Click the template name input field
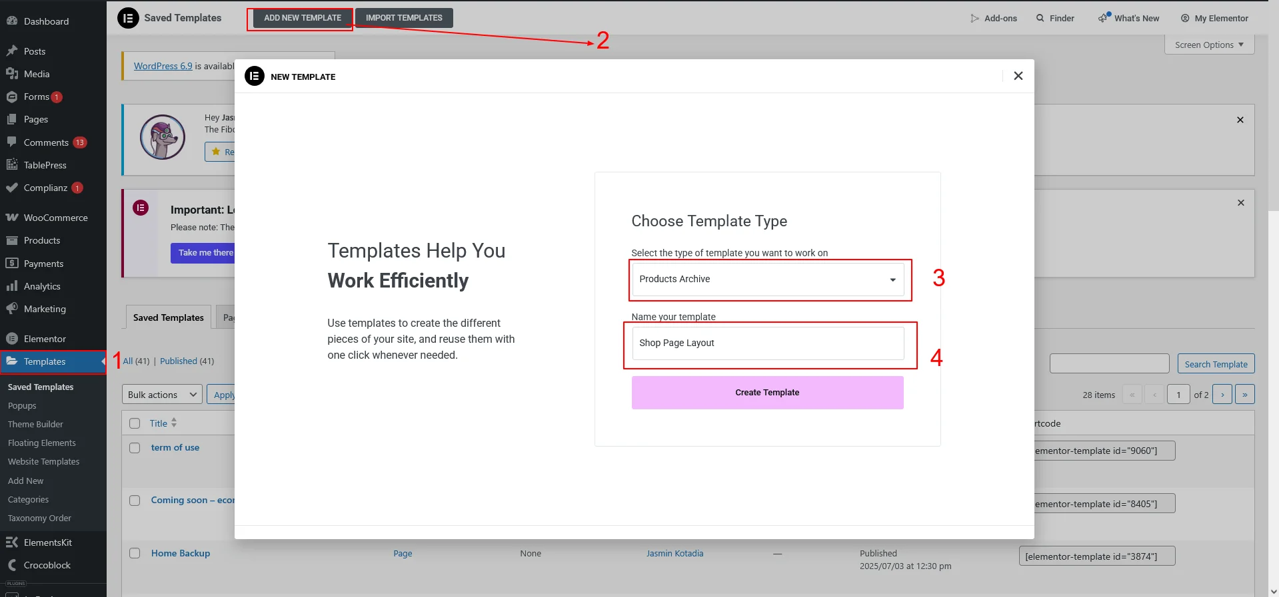Screen dimensions: 1279x597 point(767,343)
